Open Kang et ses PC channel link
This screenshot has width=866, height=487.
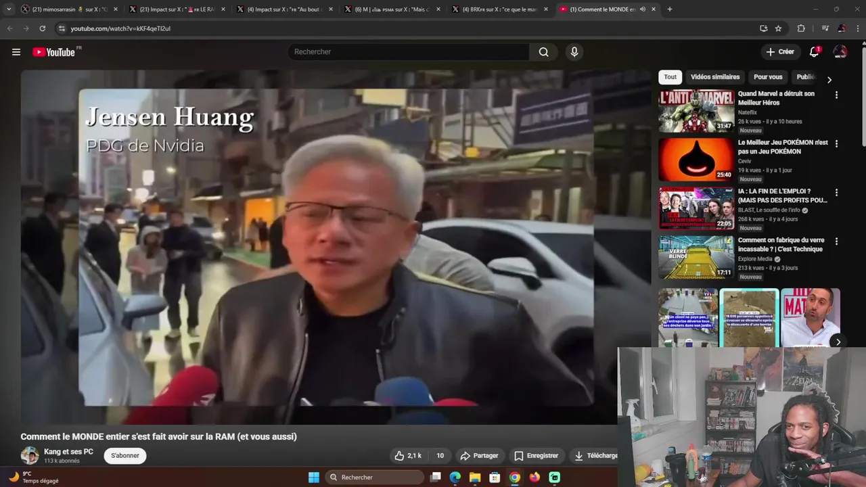(x=68, y=452)
